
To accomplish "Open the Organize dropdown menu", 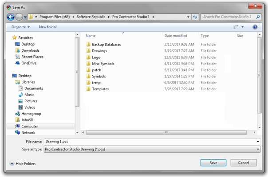I will [x=20, y=27].
